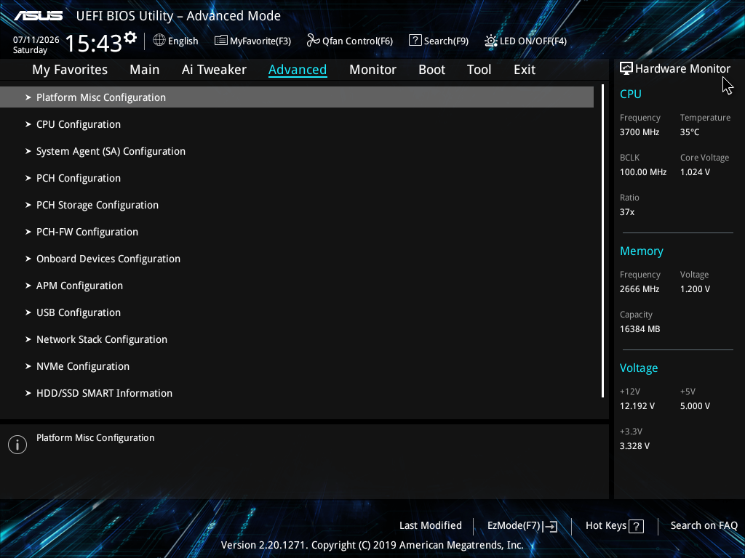Click Ratio value 37x
This screenshot has width=745, height=558.
click(627, 212)
